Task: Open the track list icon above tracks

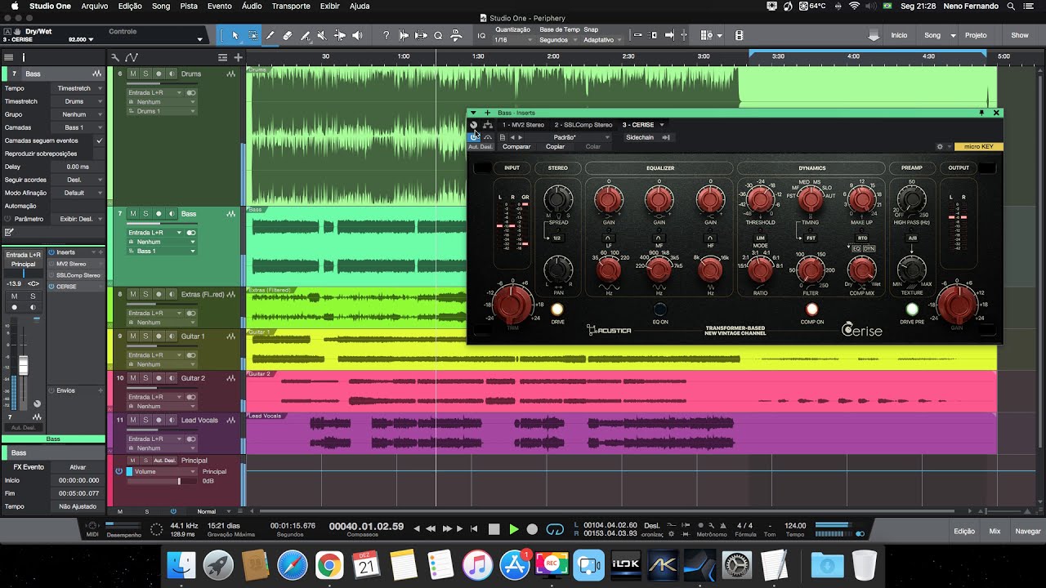Action: tap(222, 57)
